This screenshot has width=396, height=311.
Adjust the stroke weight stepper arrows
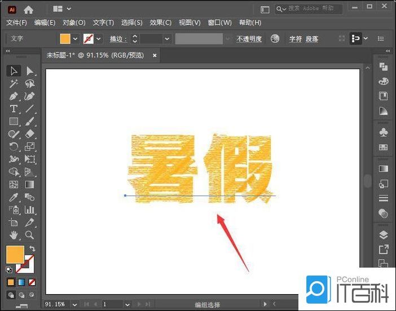[135, 39]
